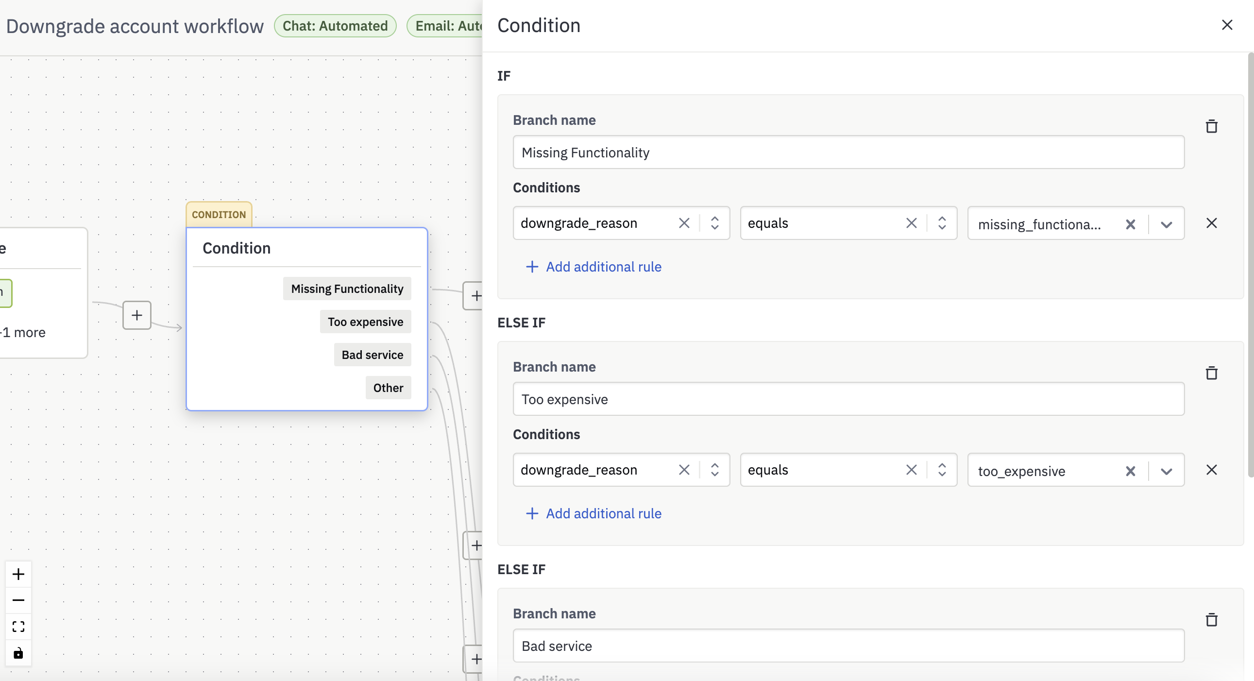Add a step before the Condition node

pos(137,315)
